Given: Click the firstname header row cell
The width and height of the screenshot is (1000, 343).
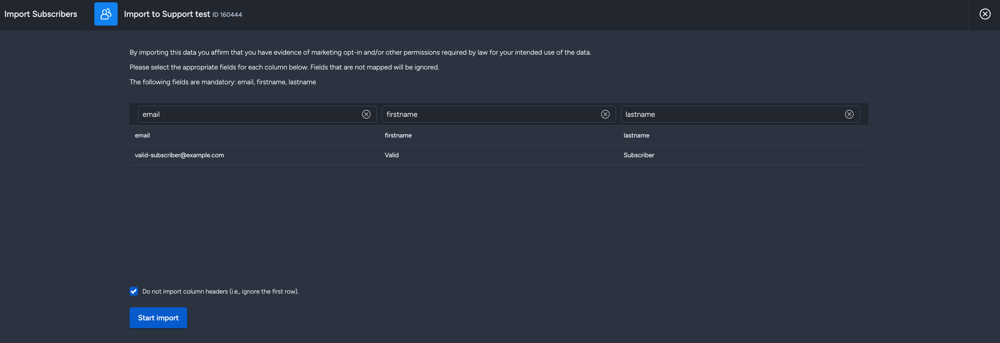Looking at the screenshot, I should 398,135.
